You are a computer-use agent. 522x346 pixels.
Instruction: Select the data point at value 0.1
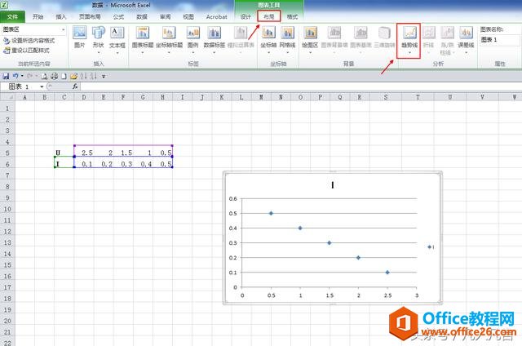(x=387, y=273)
